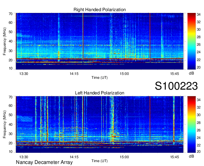Click the 22 dB label on bottom colorbar
Screen dimensions: 204x166
[199, 145]
